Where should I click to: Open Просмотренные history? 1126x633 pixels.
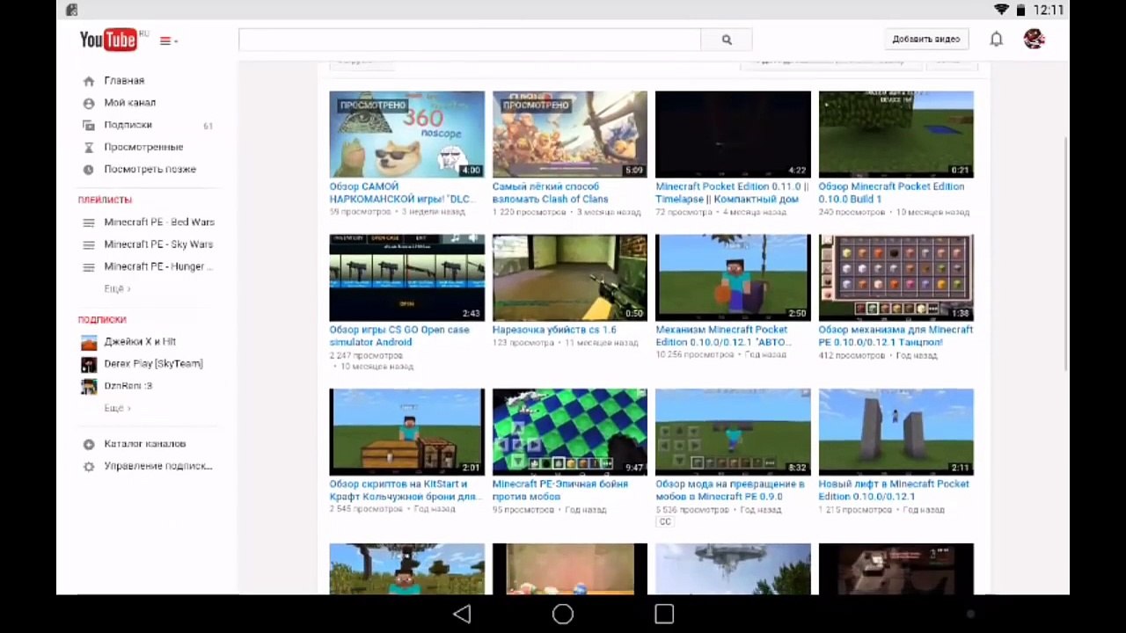pos(143,147)
